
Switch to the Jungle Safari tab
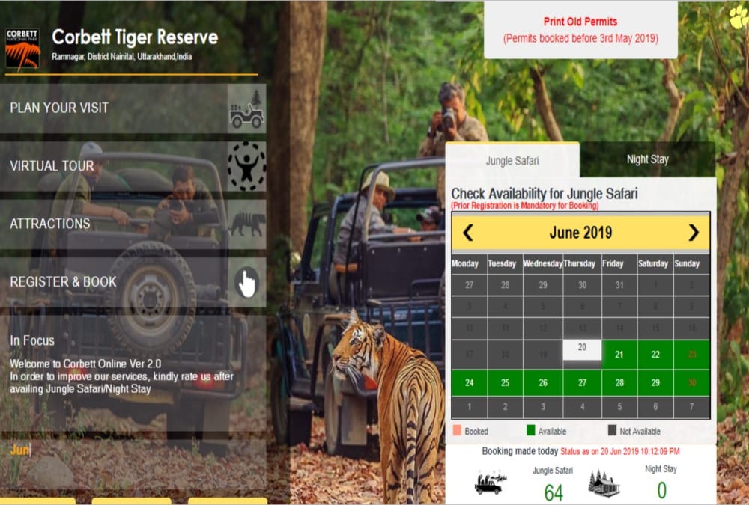(512, 160)
